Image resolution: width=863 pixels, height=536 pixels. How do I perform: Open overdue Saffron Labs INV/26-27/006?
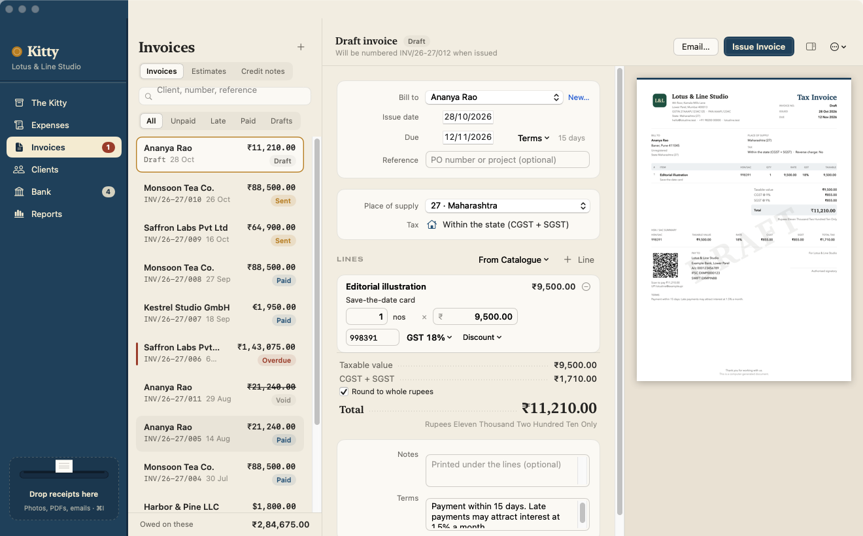click(x=220, y=353)
